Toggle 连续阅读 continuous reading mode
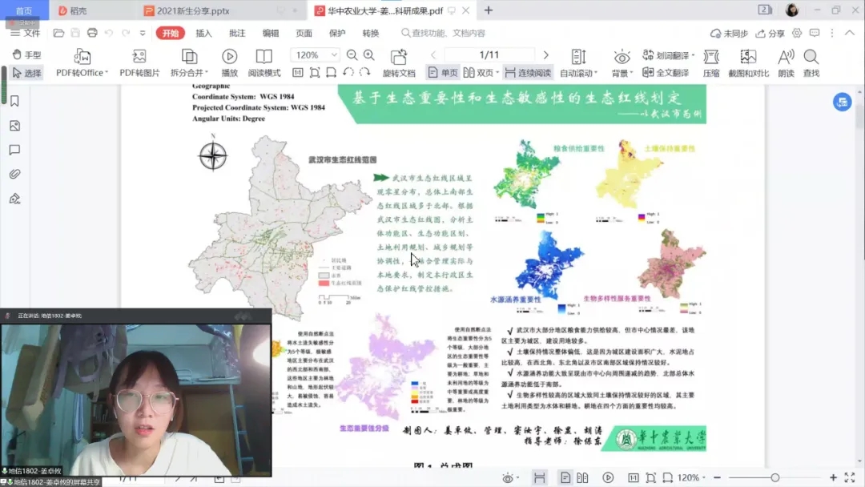The width and height of the screenshot is (865, 487). [527, 72]
